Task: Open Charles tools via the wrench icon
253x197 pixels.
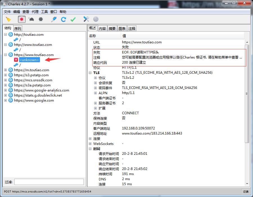Action: click(x=86, y=19)
